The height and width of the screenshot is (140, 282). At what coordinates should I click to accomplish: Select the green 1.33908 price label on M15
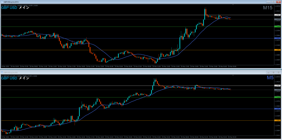(x=277, y=26)
